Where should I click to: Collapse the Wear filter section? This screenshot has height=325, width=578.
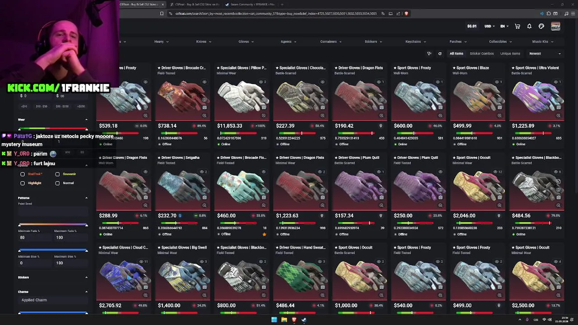[86, 120]
